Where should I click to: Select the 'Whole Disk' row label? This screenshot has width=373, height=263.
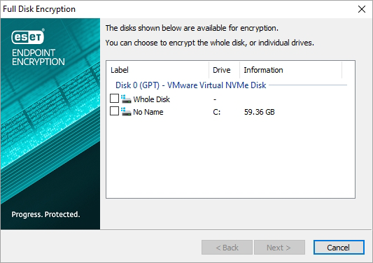tap(152, 99)
